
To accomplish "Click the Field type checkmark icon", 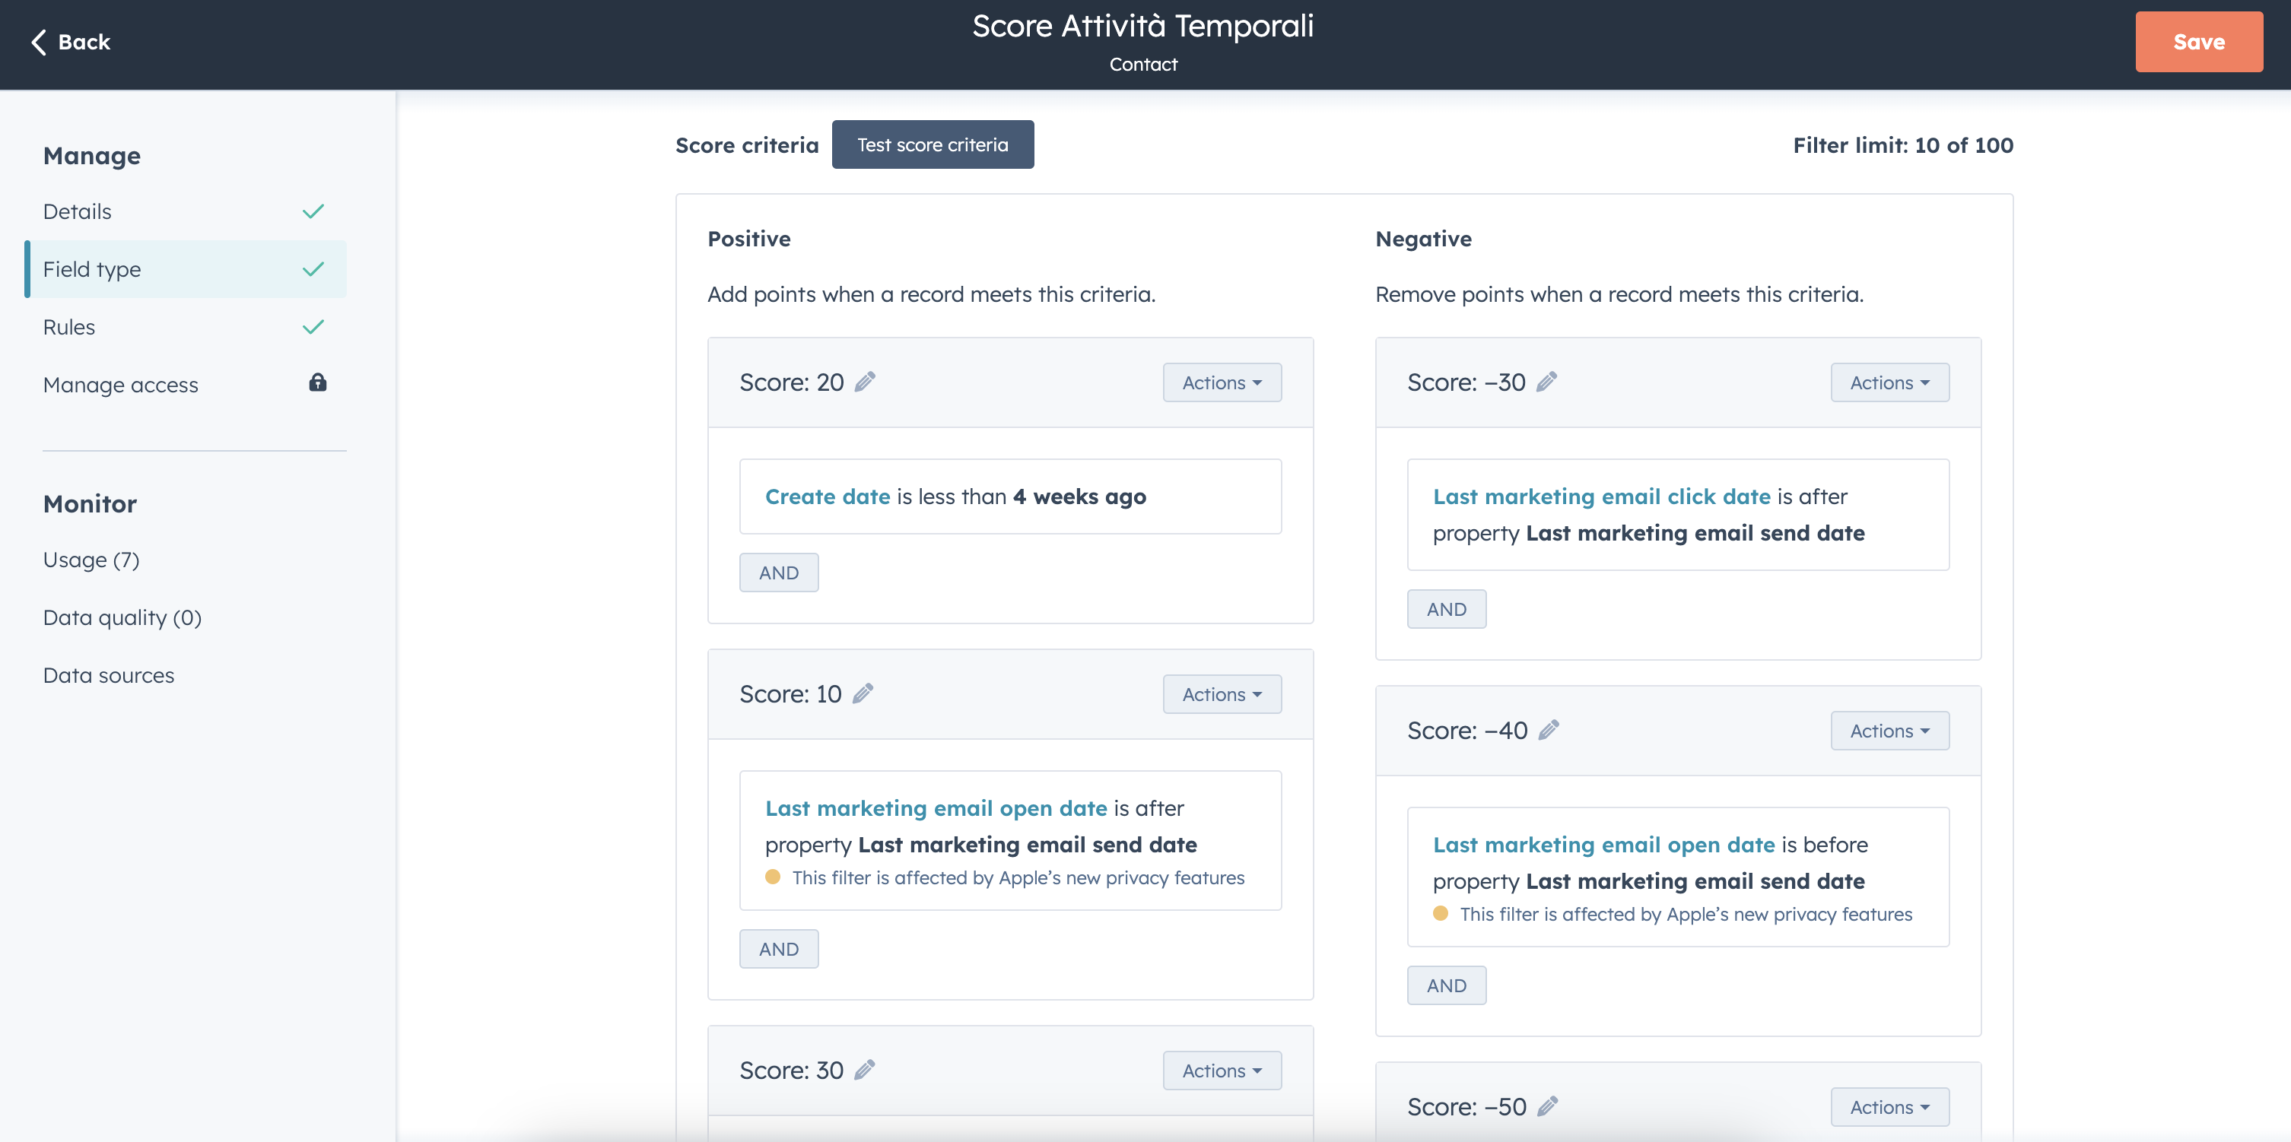I will tap(313, 269).
